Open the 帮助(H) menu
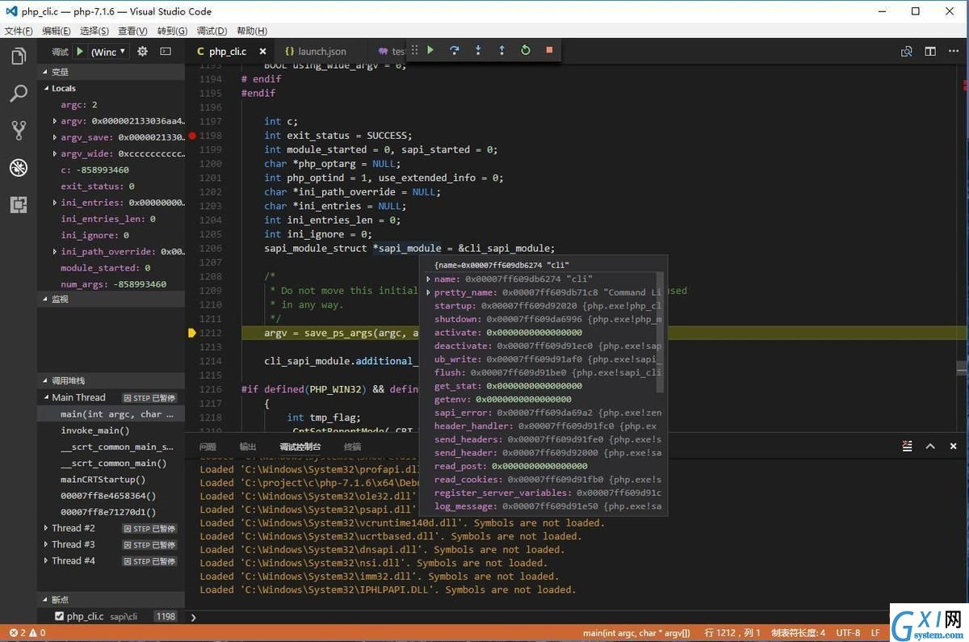This screenshot has width=969, height=642. pyautogui.click(x=252, y=31)
